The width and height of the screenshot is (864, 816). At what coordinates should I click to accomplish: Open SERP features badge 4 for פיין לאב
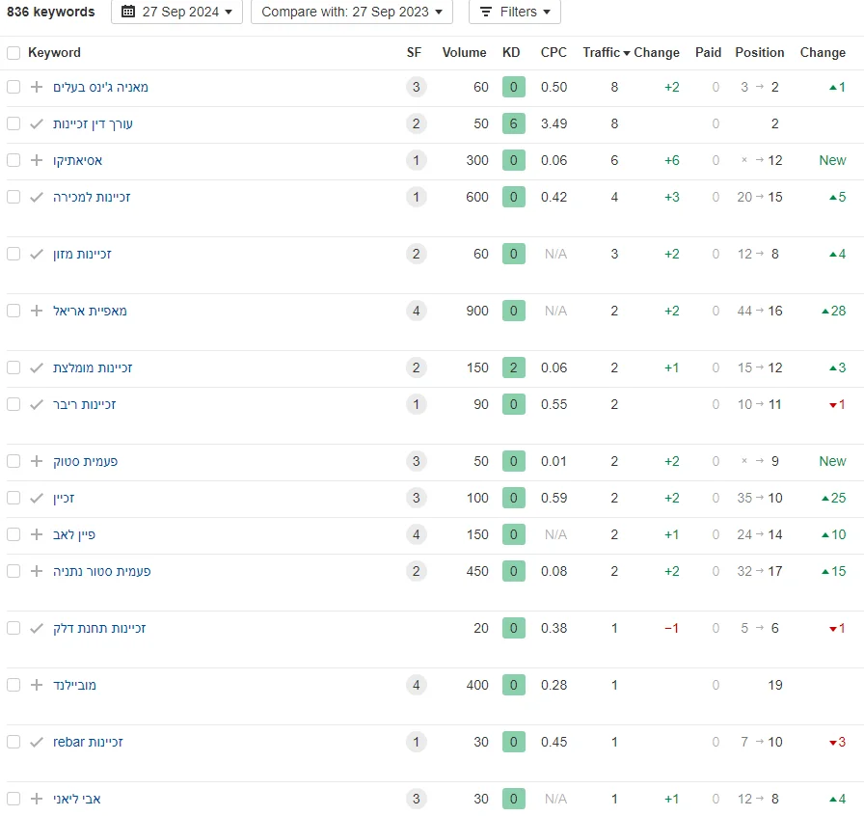pos(416,534)
